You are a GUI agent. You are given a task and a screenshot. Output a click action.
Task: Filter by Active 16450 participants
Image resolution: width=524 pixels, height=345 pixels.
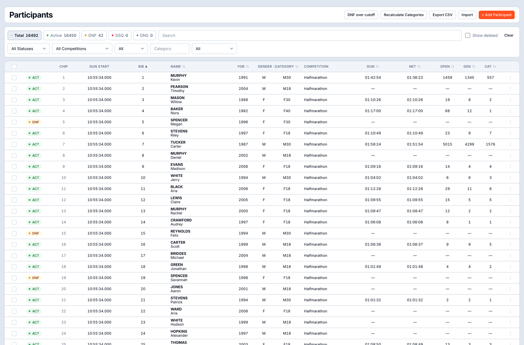[x=62, y=35]
